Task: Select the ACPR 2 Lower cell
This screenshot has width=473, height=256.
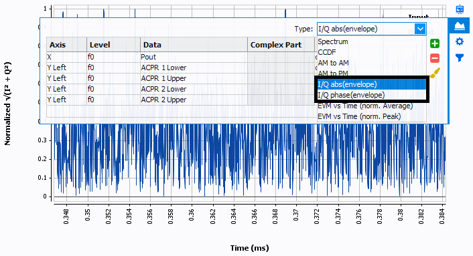Action: (194, 89)
